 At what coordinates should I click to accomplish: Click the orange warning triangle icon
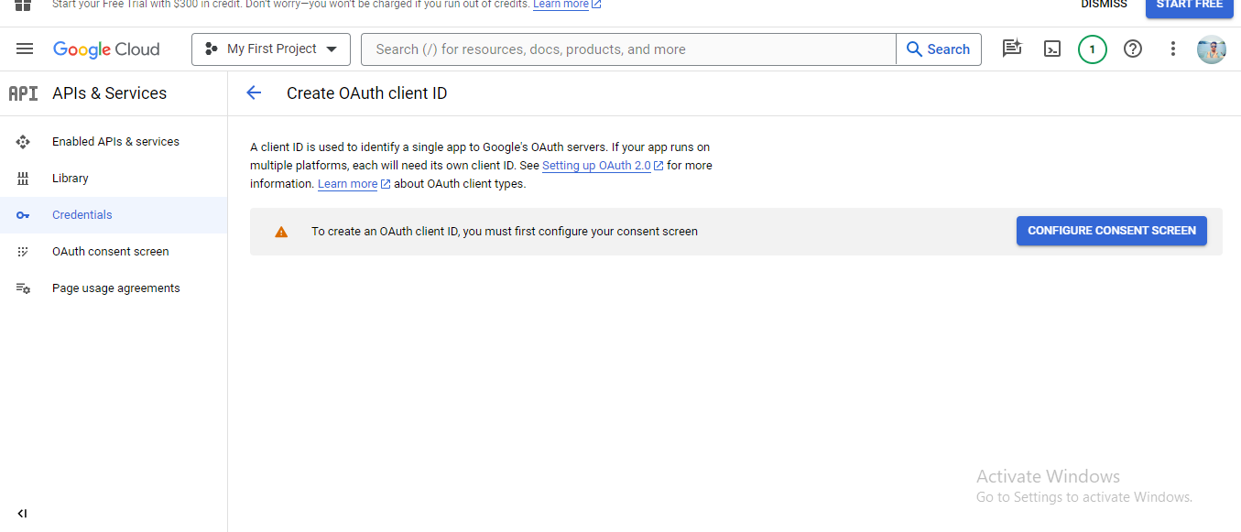(281, 232)
